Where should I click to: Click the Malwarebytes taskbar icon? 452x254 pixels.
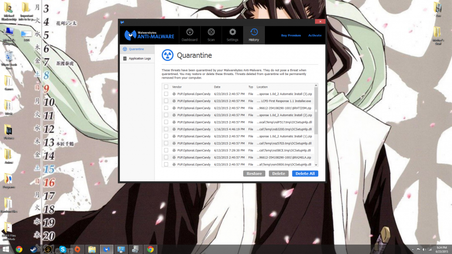coord(106,249)
